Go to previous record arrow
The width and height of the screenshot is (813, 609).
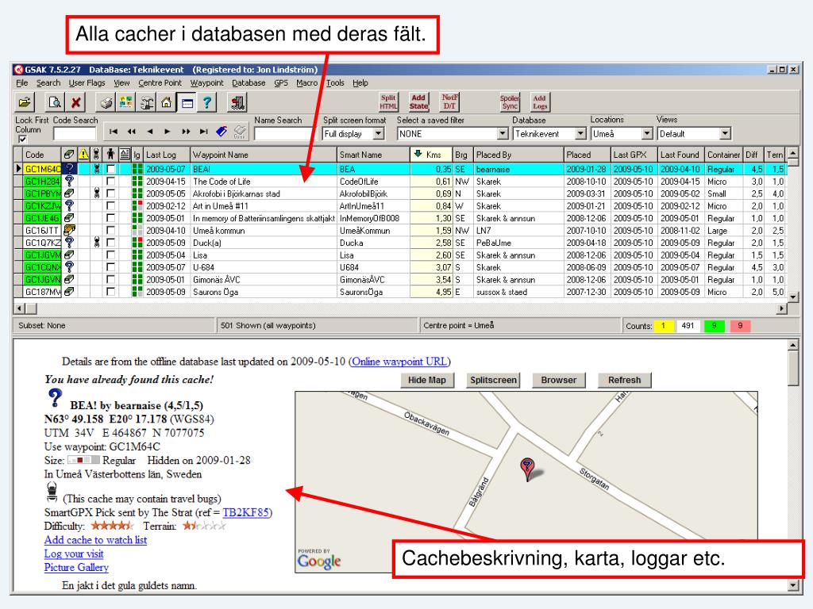coord(150,132)
